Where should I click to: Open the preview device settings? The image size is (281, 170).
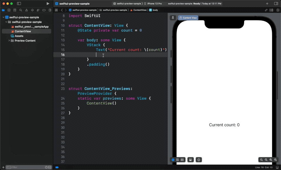pos(191,160)
